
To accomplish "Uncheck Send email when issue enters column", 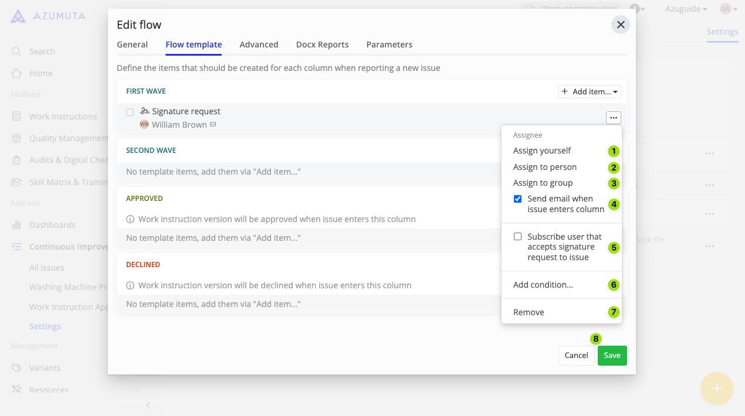I will [517, 199].
